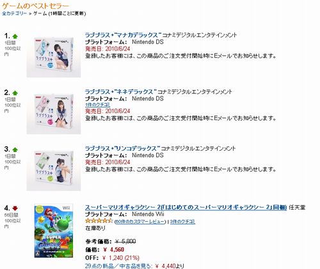
Task: Click the ゲームのベストセラー page heading
Action: (36, 6)
